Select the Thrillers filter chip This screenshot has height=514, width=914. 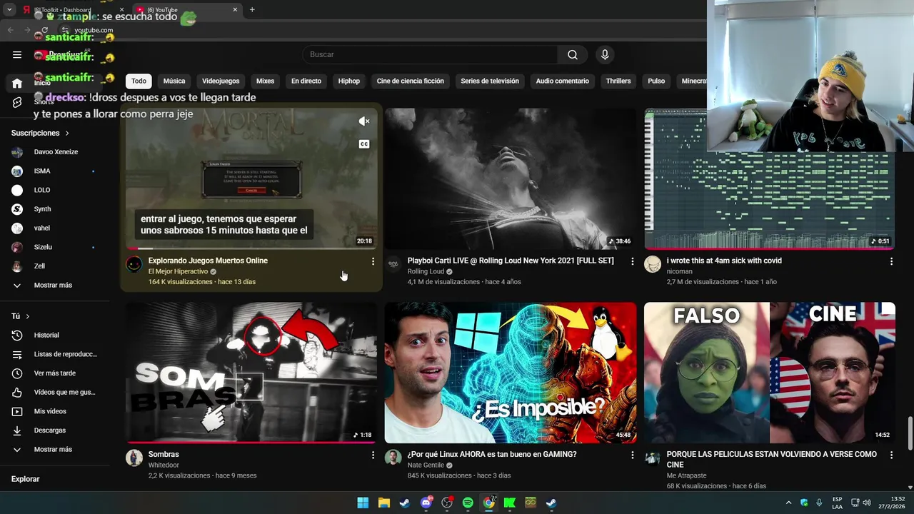[618, 81]
